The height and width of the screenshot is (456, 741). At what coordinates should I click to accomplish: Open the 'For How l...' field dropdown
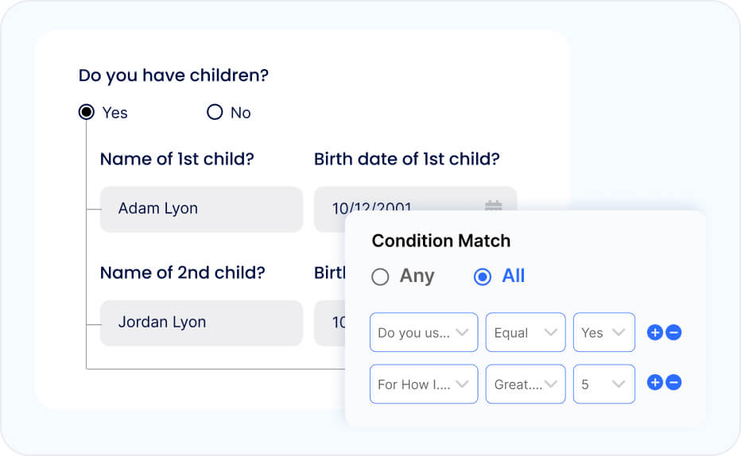[424, 384]
